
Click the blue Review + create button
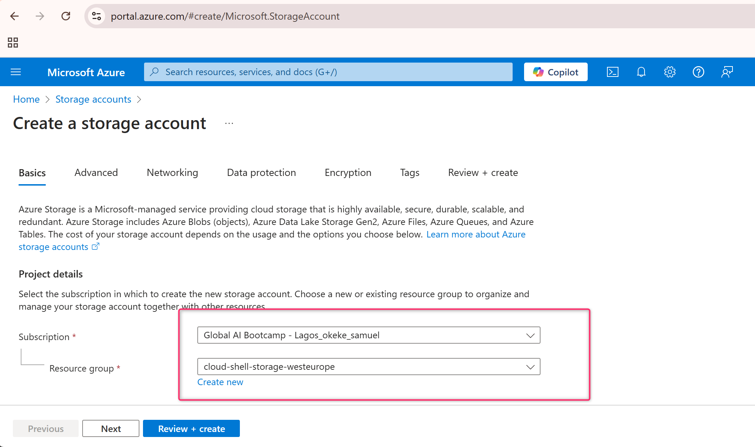[x=191, y=428]
